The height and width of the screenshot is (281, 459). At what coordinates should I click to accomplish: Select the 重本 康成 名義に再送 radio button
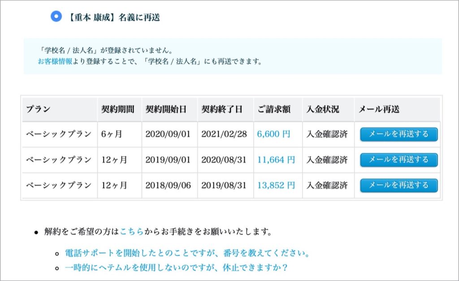[56, 17]
